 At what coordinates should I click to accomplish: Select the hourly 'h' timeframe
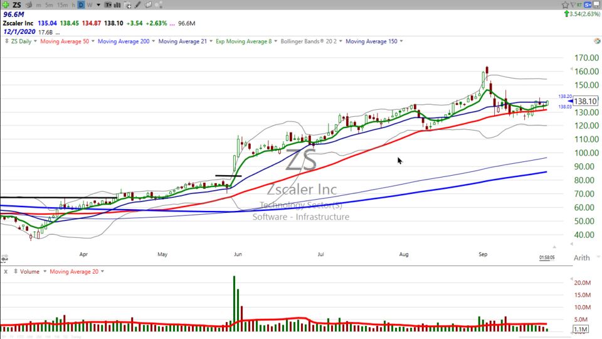[73, 5]
